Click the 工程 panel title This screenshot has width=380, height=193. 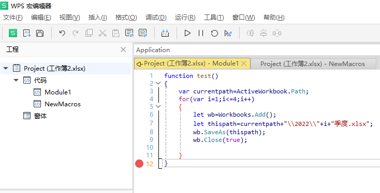point(12,50)
